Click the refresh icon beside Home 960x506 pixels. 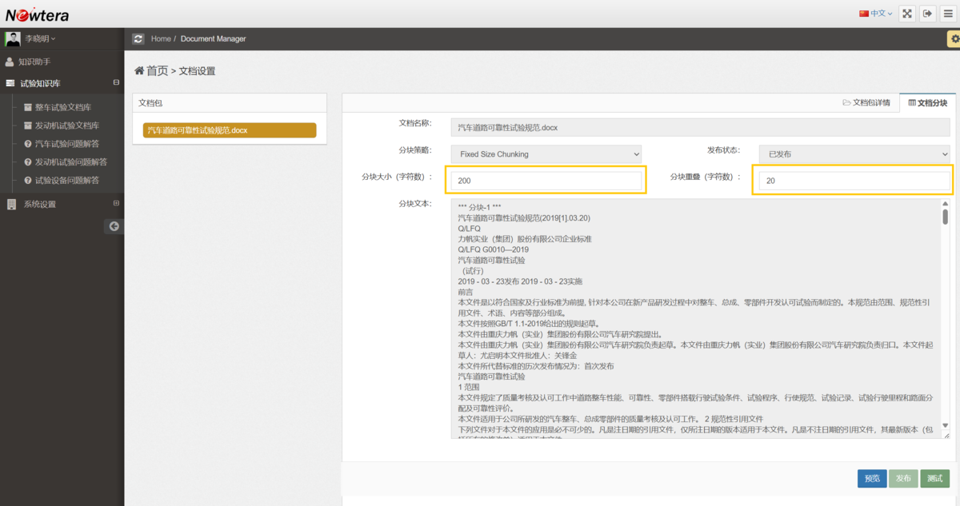[138, 38]
